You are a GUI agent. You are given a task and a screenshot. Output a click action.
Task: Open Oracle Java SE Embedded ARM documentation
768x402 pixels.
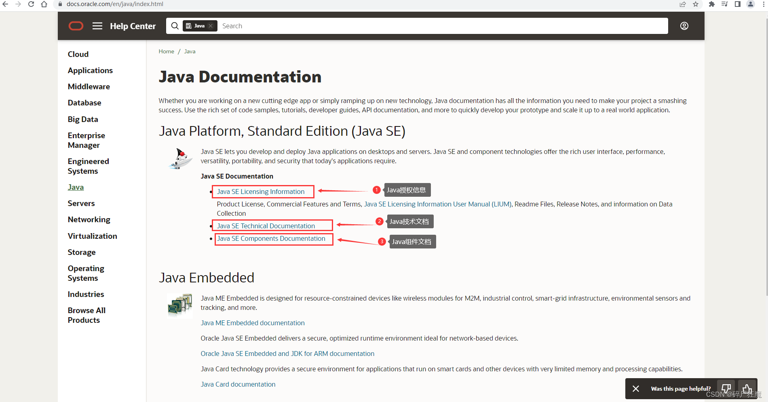(x=287, y=354)
